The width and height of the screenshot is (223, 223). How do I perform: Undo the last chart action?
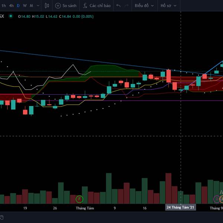pyautogui.click(x=119, y=6)
